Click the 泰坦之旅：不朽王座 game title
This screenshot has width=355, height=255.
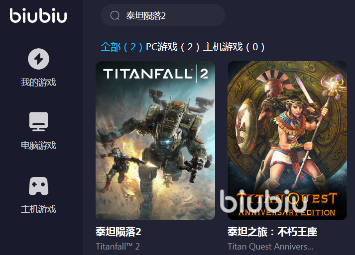tap(272, 232)
